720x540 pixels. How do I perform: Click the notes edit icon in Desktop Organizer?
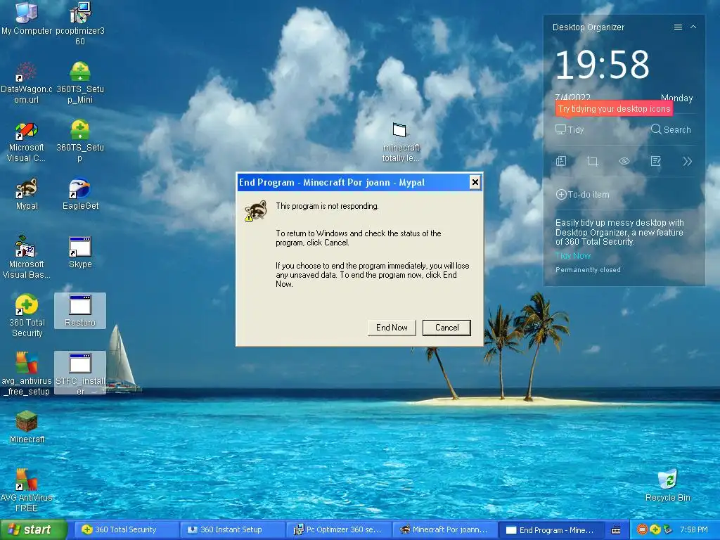[x=656, y=161]
